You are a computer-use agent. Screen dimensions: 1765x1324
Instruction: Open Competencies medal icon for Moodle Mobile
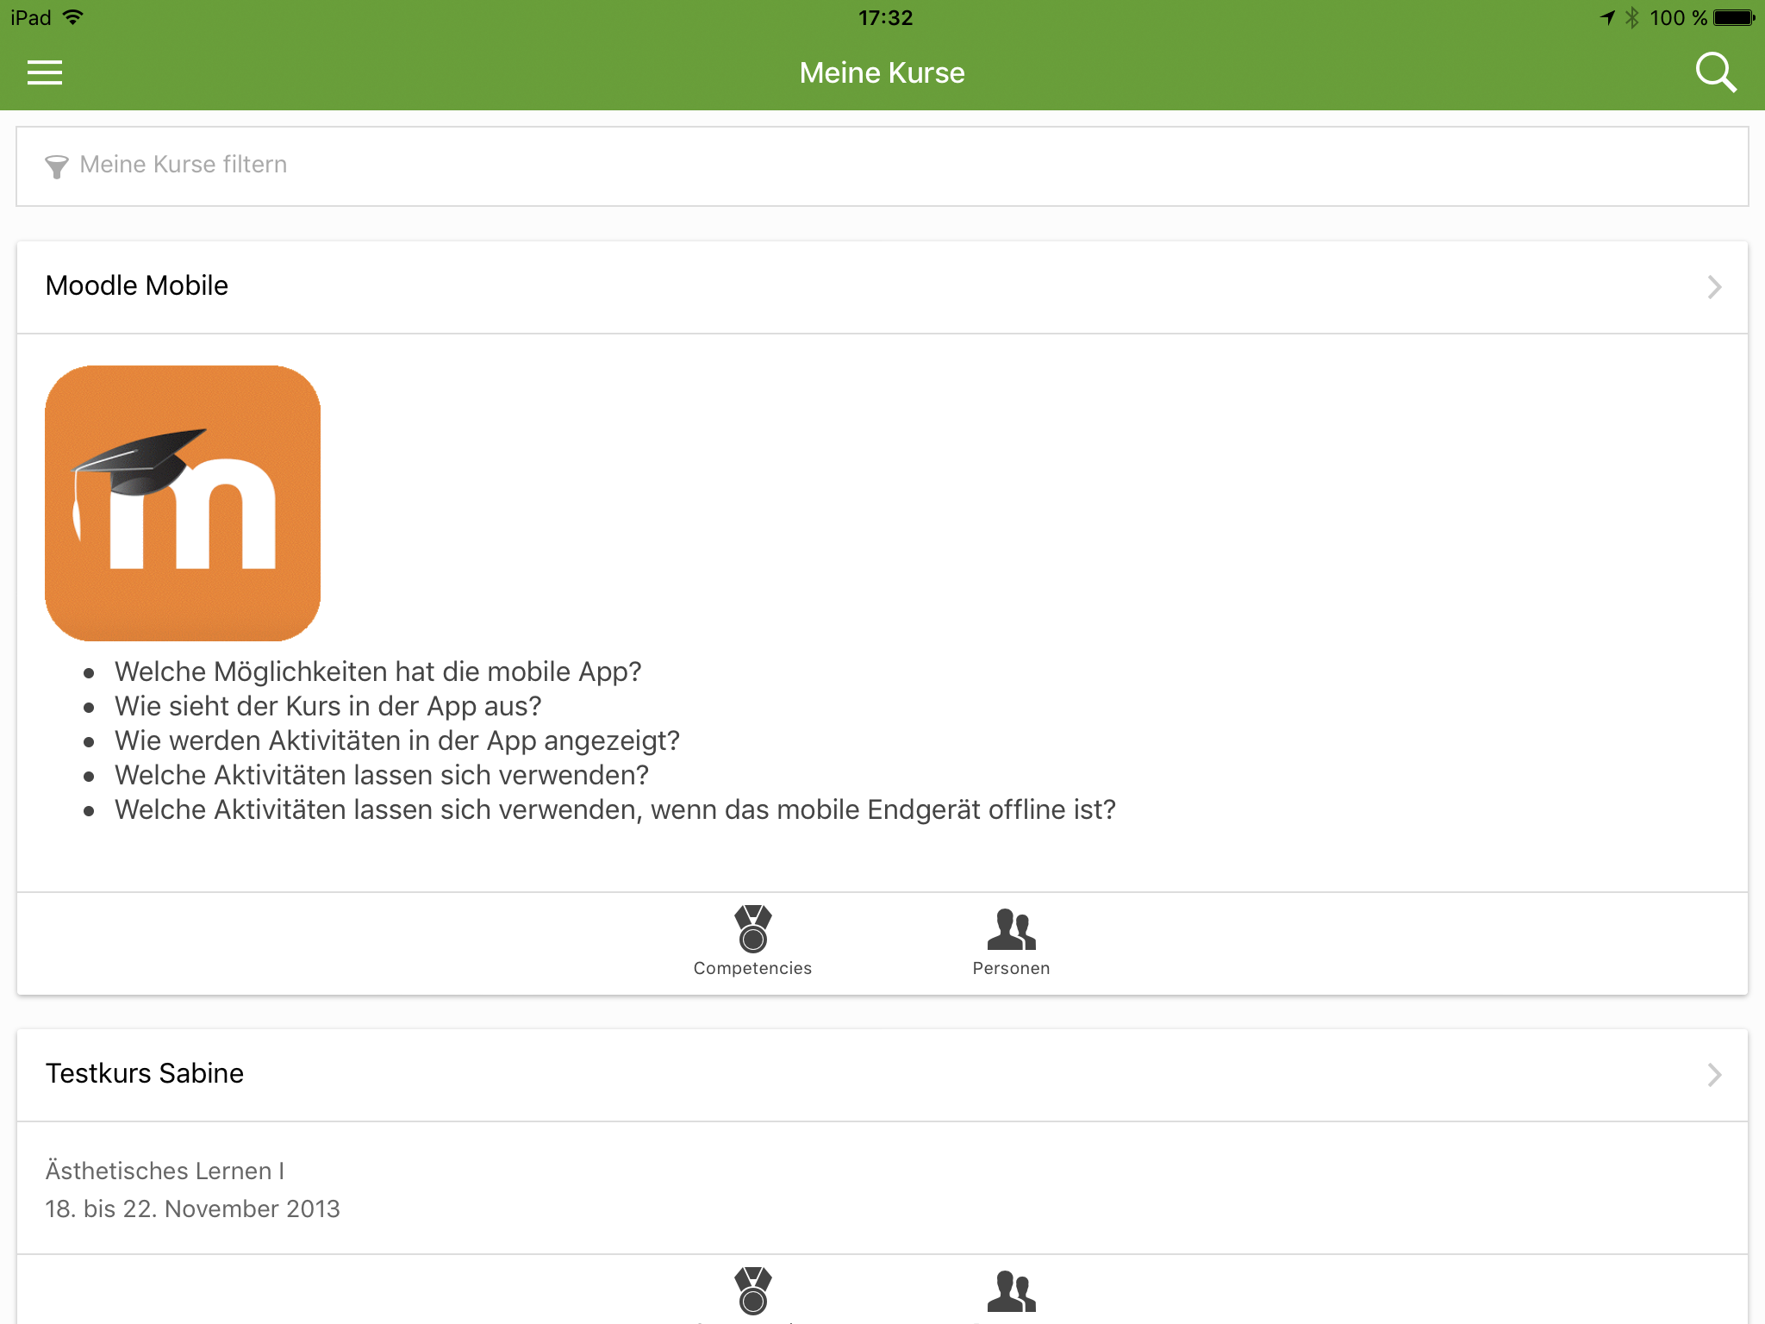point(753,928)
